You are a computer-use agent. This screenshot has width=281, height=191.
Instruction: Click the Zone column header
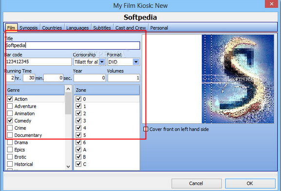107,90
